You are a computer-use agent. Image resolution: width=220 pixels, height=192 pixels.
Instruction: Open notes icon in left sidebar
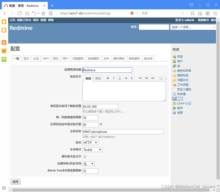point(4,30)
